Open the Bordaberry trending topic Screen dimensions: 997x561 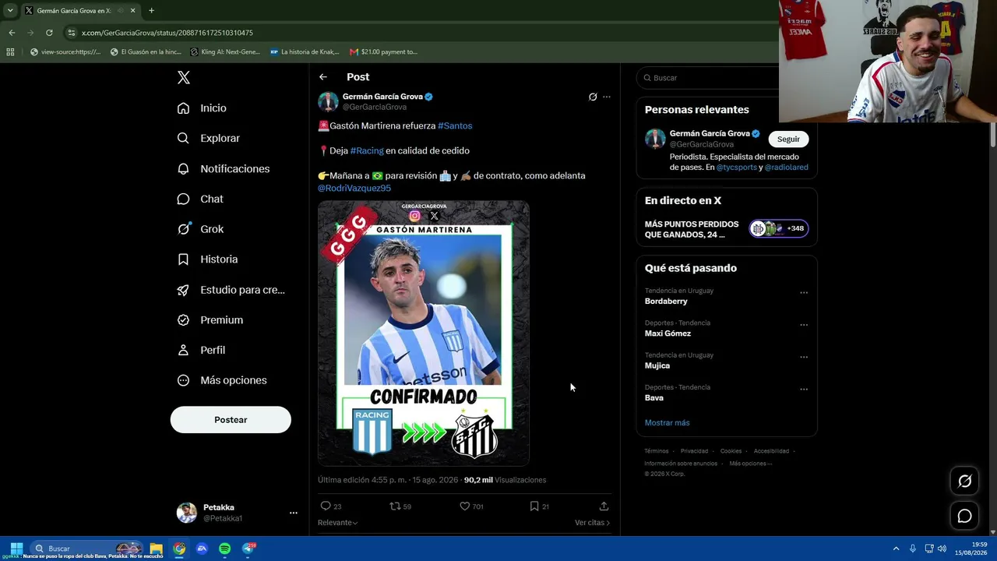[x=666, y=301]
